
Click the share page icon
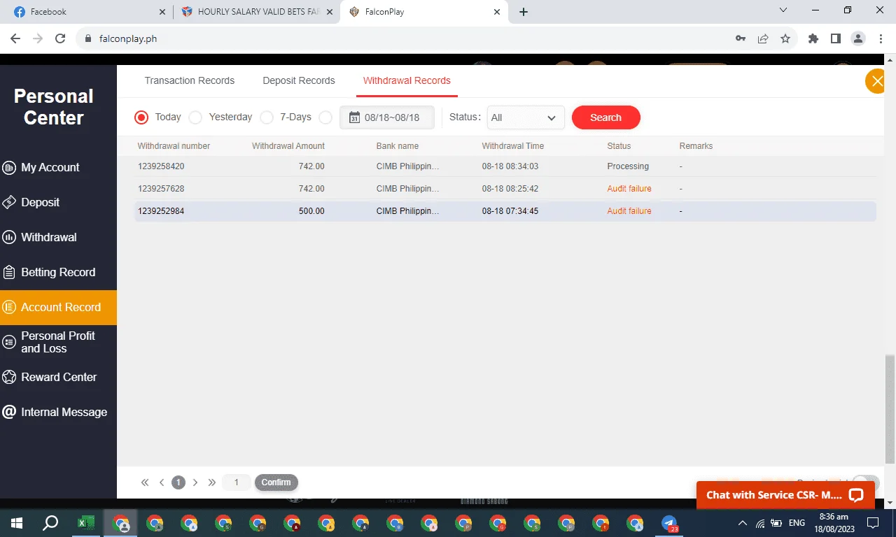763,38
